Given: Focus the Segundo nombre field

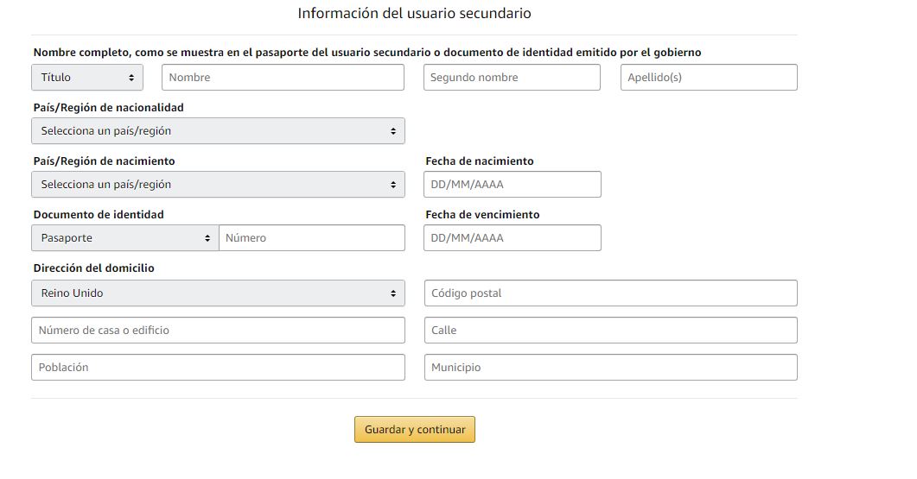Looking at the screenshot, I should click(x=512, y=78).
